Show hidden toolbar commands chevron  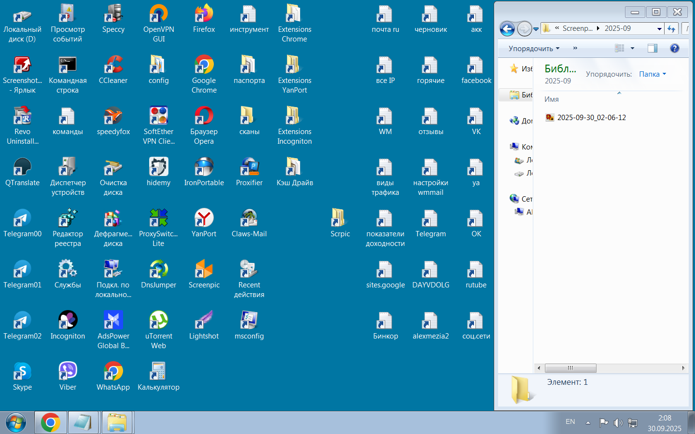pyautogui.click(x=575, y=48)
